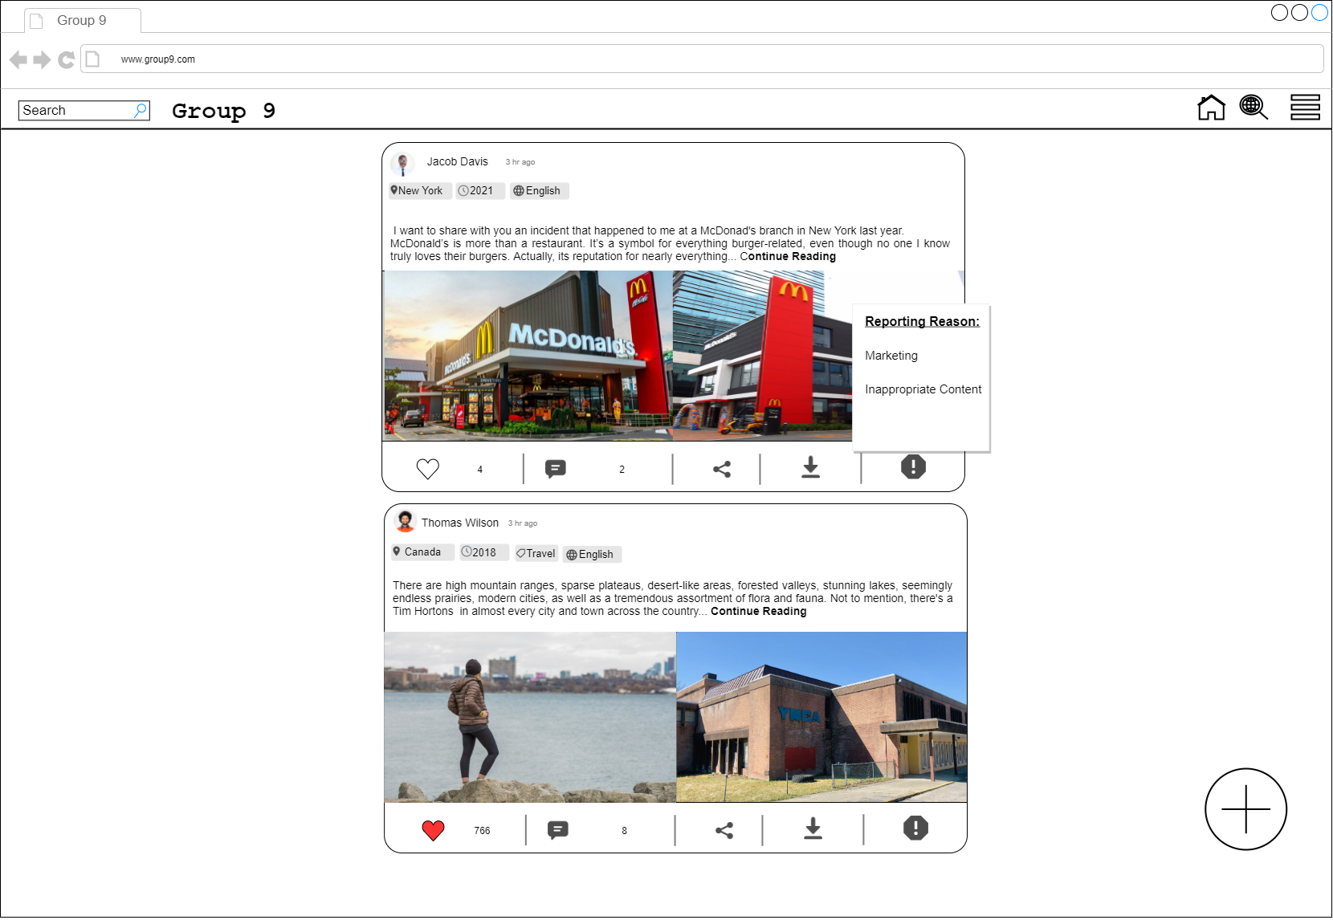Image resolution: width=1333 pixels, height=924 pixels.
Task: Reload the page with the refresh icon
Action: point(66,59)
